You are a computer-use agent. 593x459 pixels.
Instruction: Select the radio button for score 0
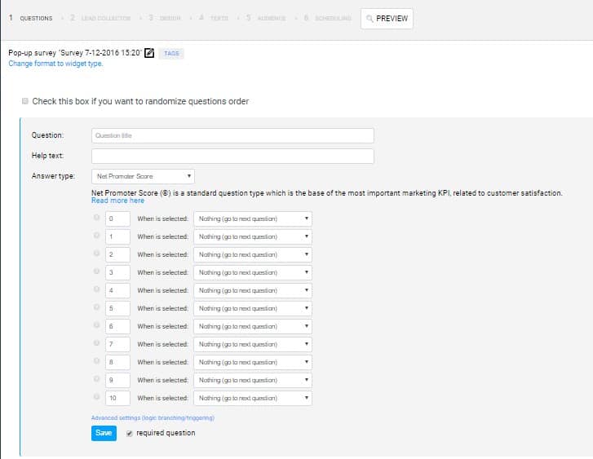[x=97, y=218]
